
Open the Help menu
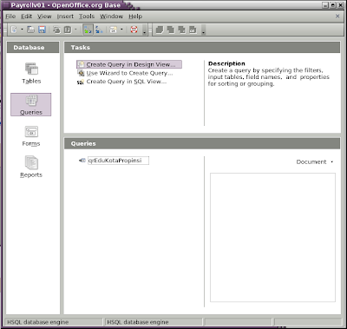pyautogui.click(x=135, y=16)
